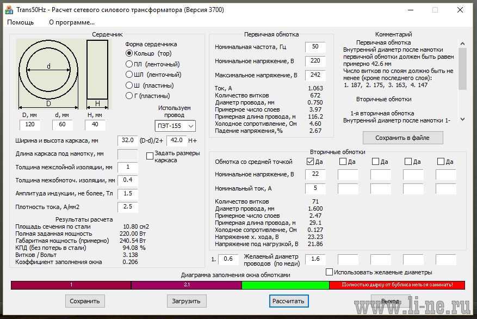
Task: Open the ПЭТ-155 wire type dropdown
Action: click(x=175, y=126)
